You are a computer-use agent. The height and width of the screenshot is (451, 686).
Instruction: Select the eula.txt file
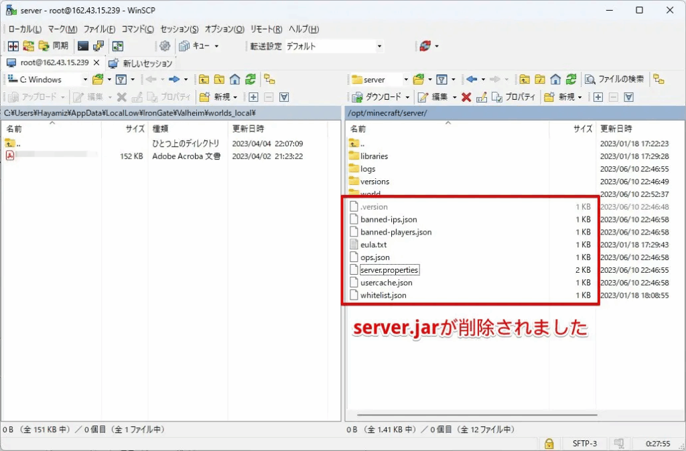pyautogui.click(x=373, y=245)
